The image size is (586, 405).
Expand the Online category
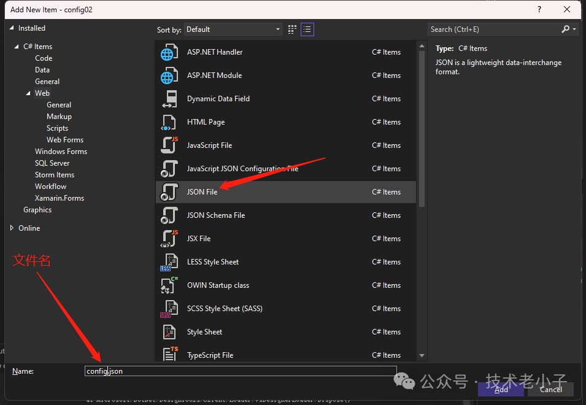[12, 228]
